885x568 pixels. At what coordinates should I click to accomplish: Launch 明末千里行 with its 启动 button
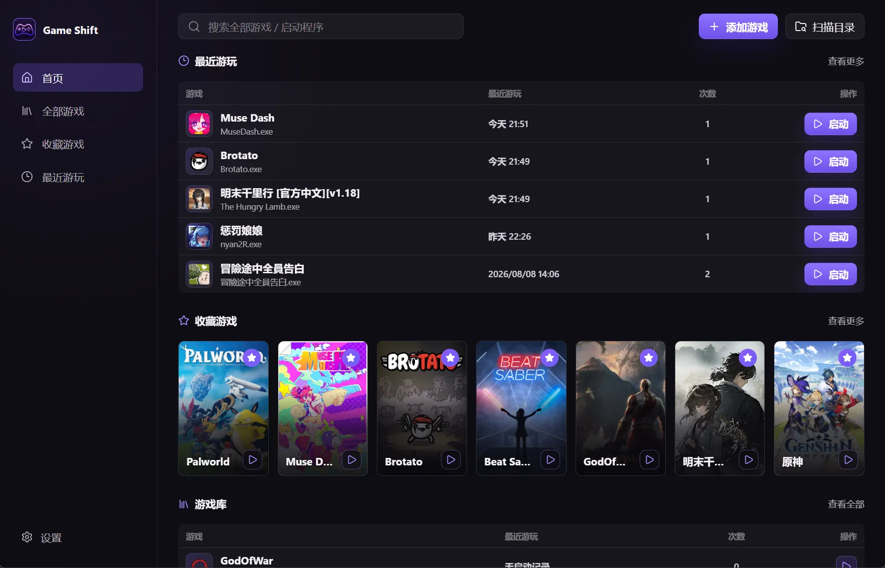click(830, 199)
